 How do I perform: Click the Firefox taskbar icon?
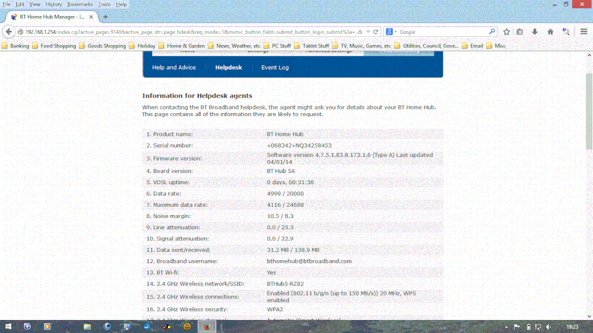coord(207,326)
